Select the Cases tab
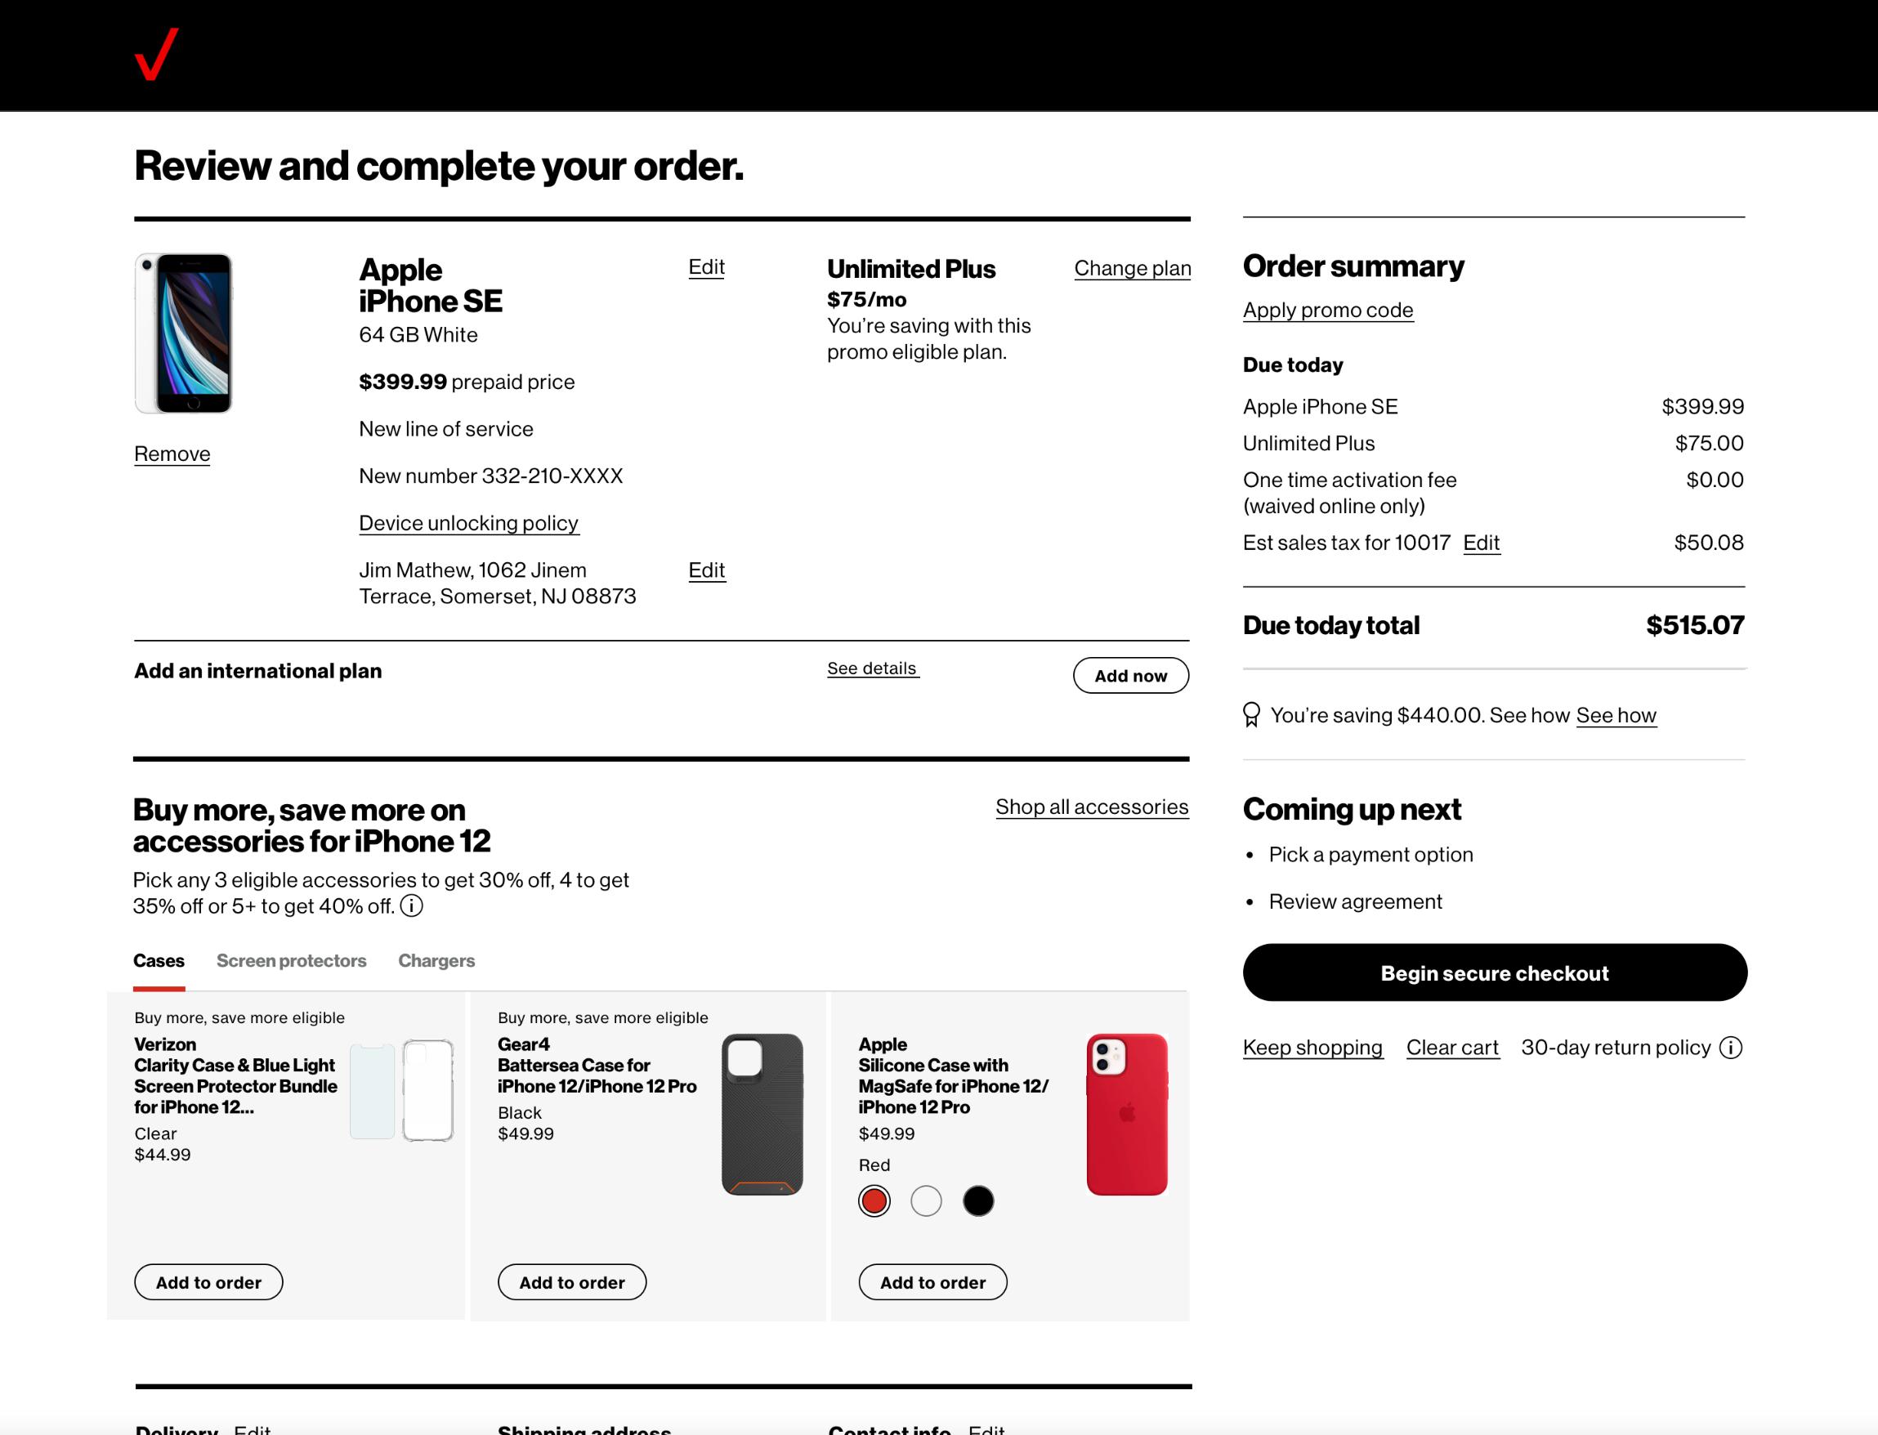Screen dimensions: 1878x1435 click(x=159, y=961)
